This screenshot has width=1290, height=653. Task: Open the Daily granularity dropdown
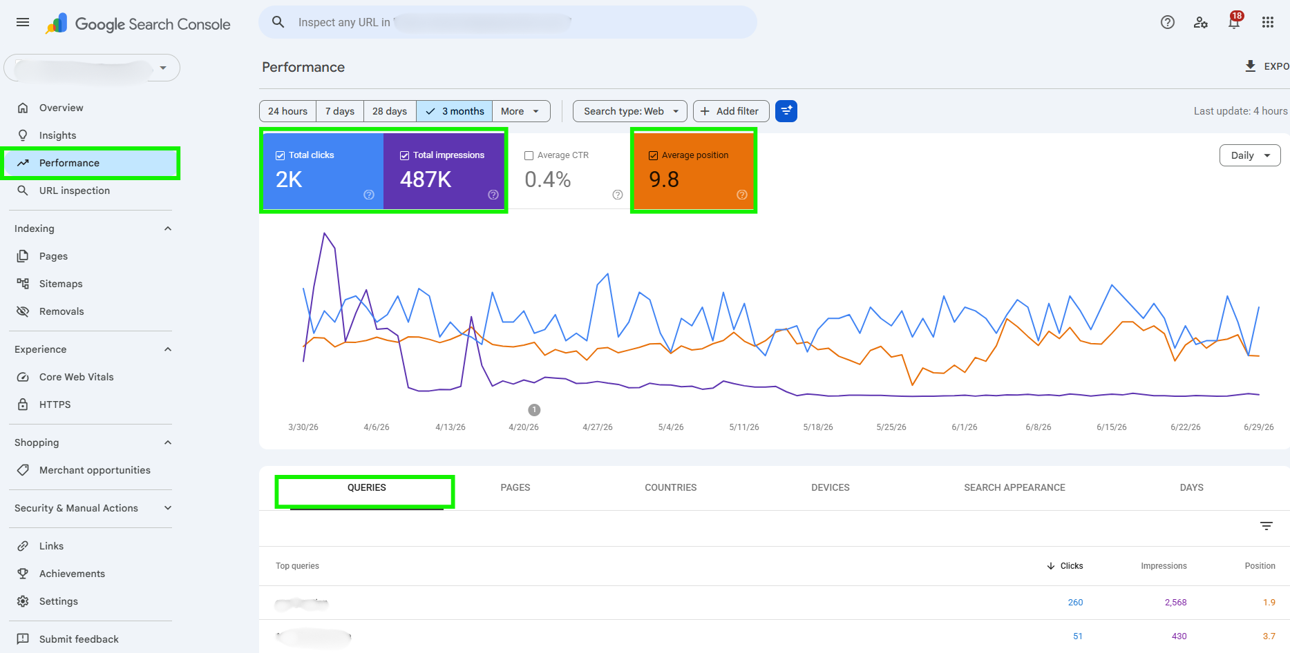1250,155
